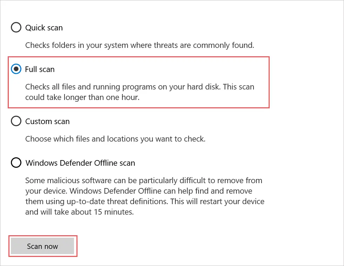Click the "Quick scan" label text

[44, 28]
